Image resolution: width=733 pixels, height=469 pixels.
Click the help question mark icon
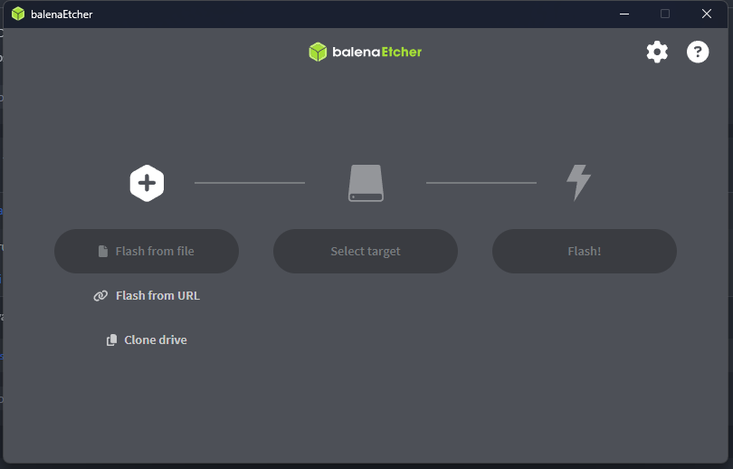[x=698, y=53]
